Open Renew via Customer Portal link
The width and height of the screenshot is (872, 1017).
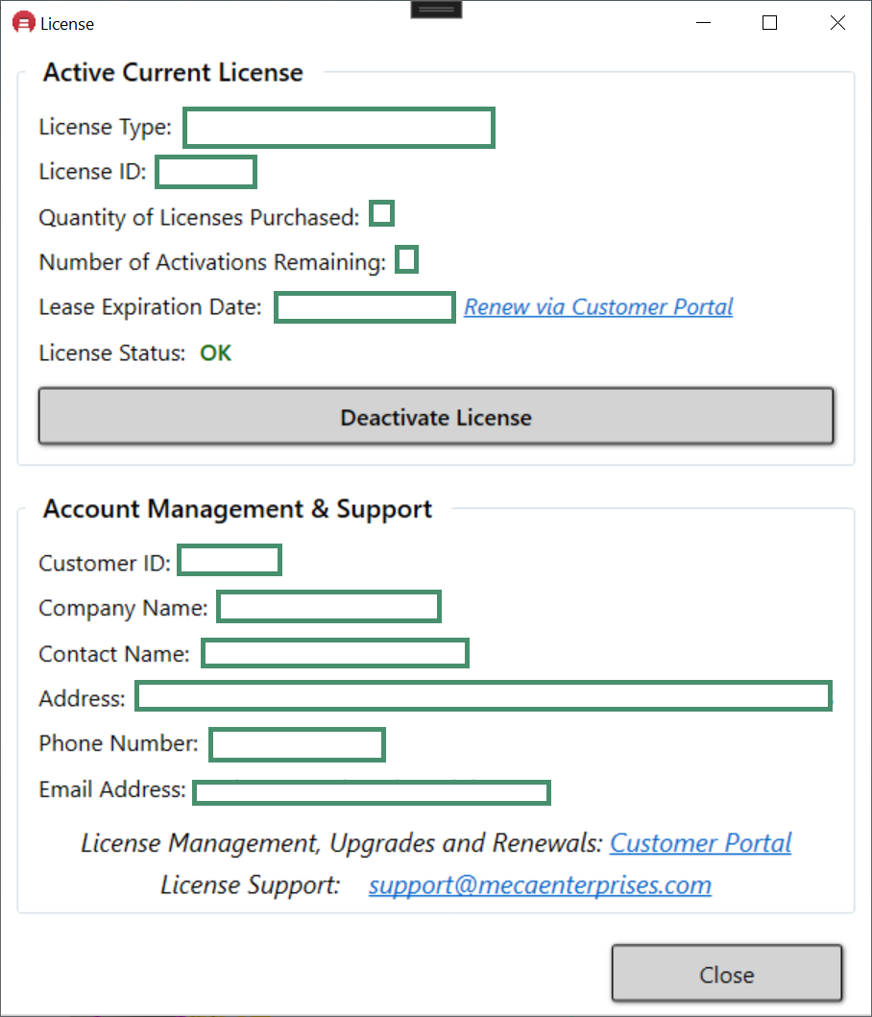(x=598, y=306)
